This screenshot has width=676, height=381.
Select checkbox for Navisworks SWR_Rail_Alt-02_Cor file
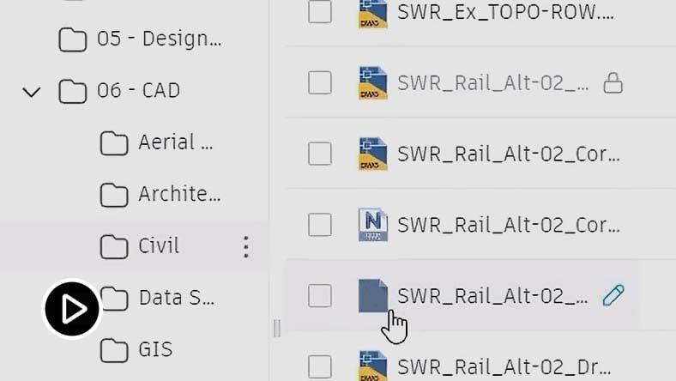tap(320, 225)
